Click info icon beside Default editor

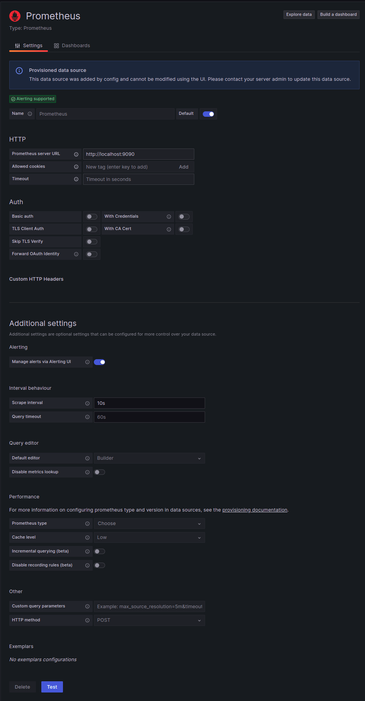87,458
